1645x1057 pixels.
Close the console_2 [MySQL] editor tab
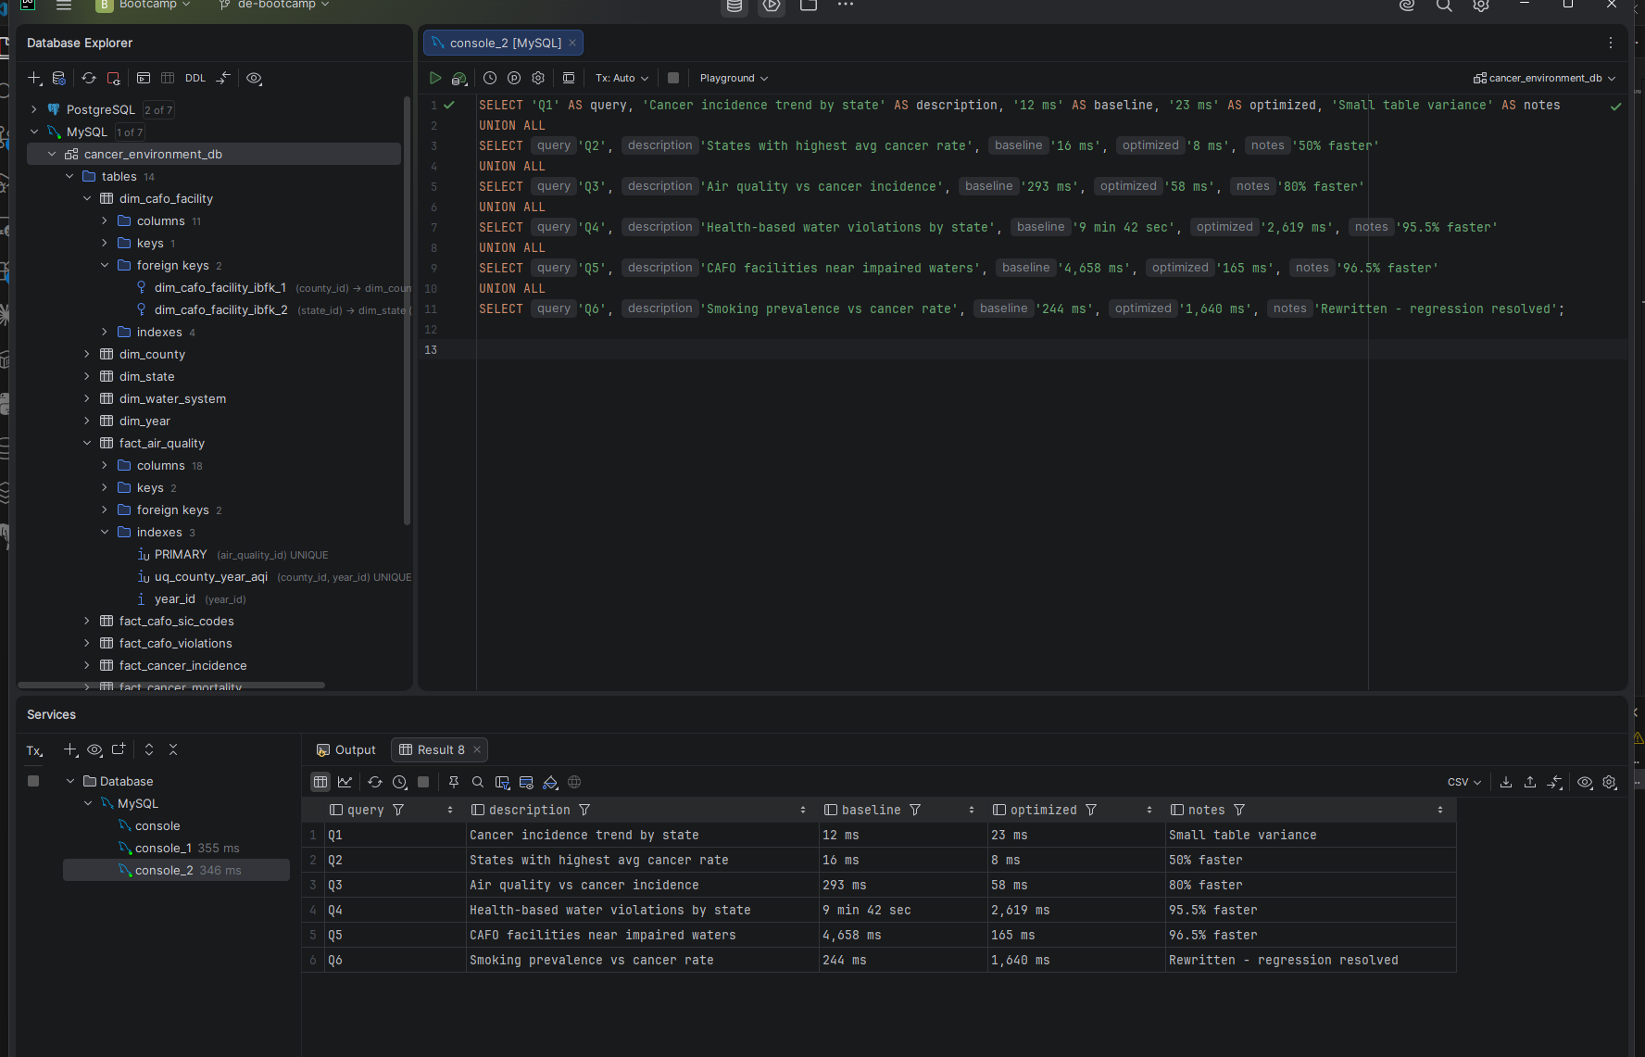572,43
